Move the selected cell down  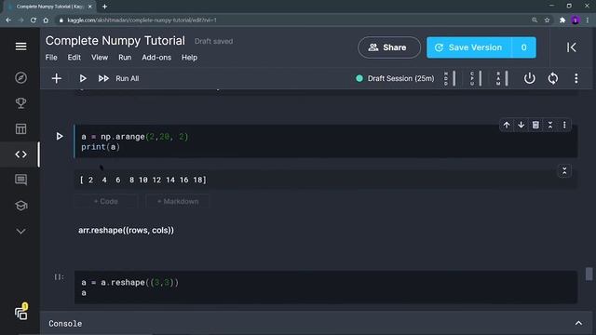point(521,125)
